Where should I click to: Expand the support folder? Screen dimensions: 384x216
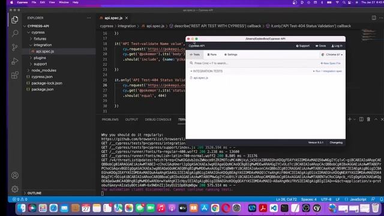(x=31, y=64)
